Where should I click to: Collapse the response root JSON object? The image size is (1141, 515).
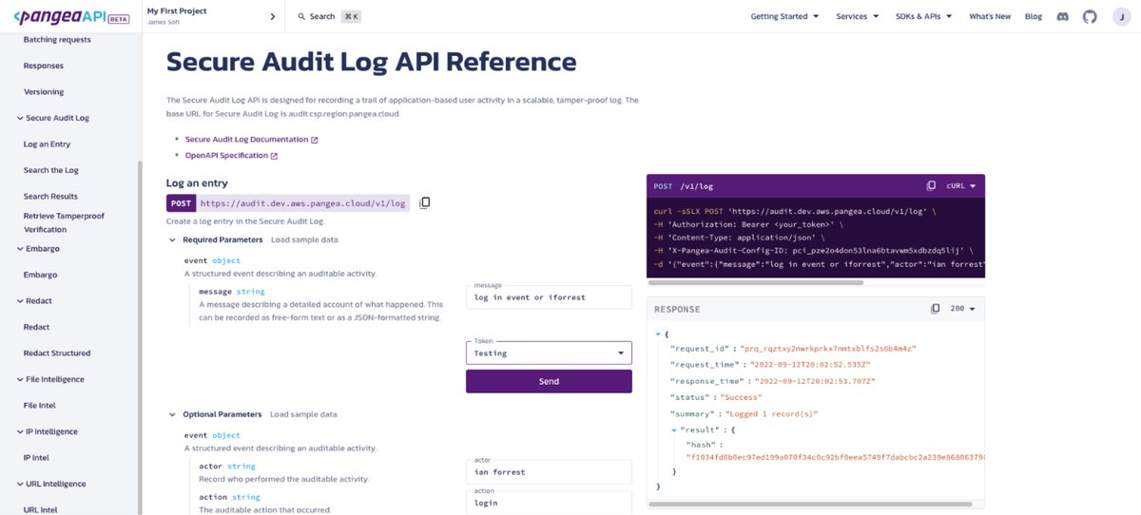coord(658,334)
